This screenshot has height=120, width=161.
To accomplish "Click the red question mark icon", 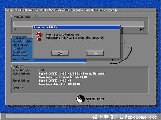I will click(39, 36).
